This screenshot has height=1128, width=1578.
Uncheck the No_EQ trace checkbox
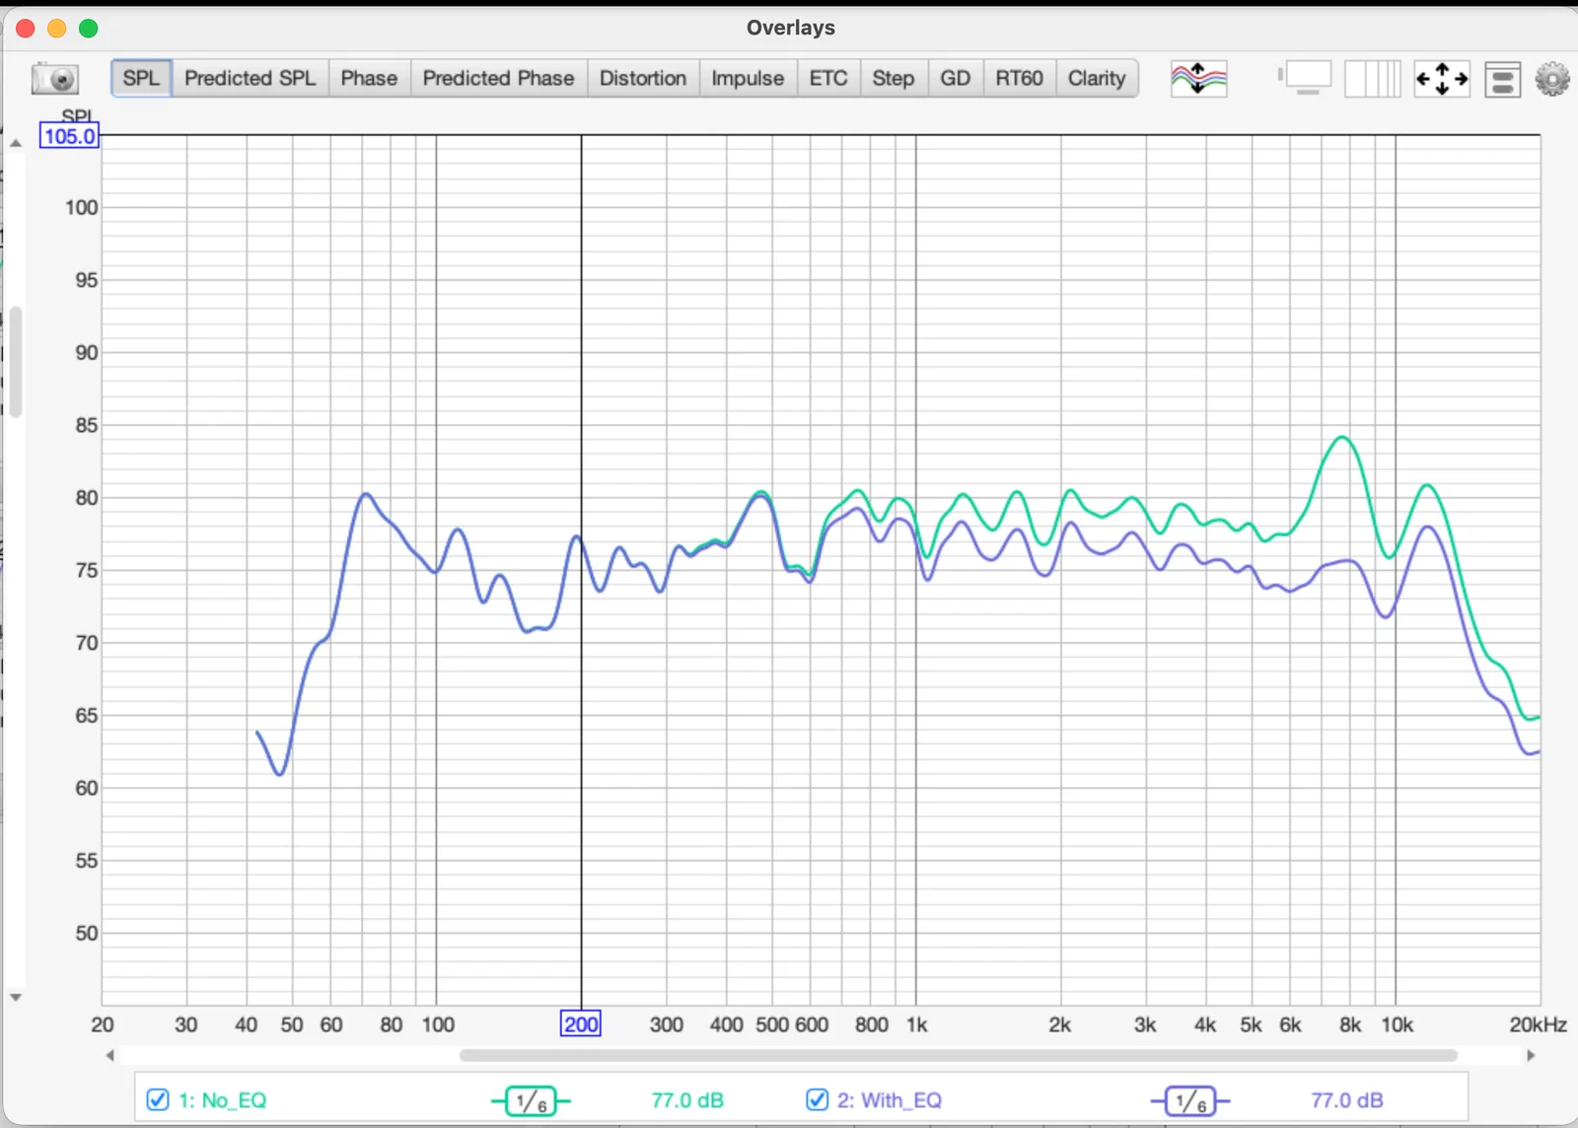pyautogui.click(x=158, y=1099)
